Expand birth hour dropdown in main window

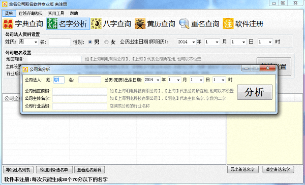pyautogui.click(x=270, y=42)
